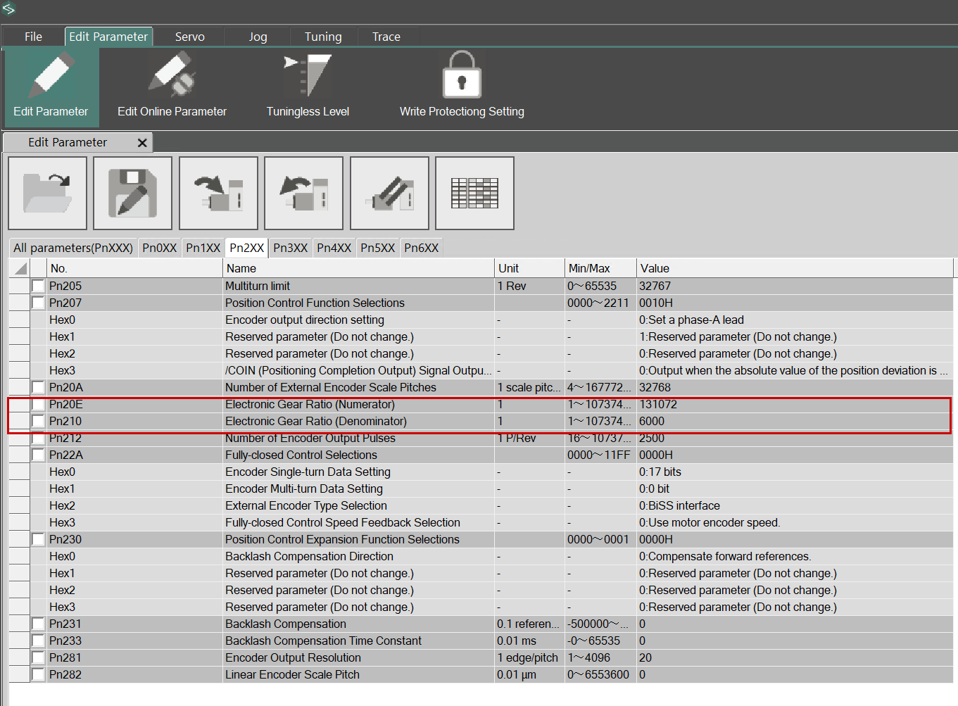Click the parameter grid table icon
The image size is (958, 706).
[x=474, y=193]
